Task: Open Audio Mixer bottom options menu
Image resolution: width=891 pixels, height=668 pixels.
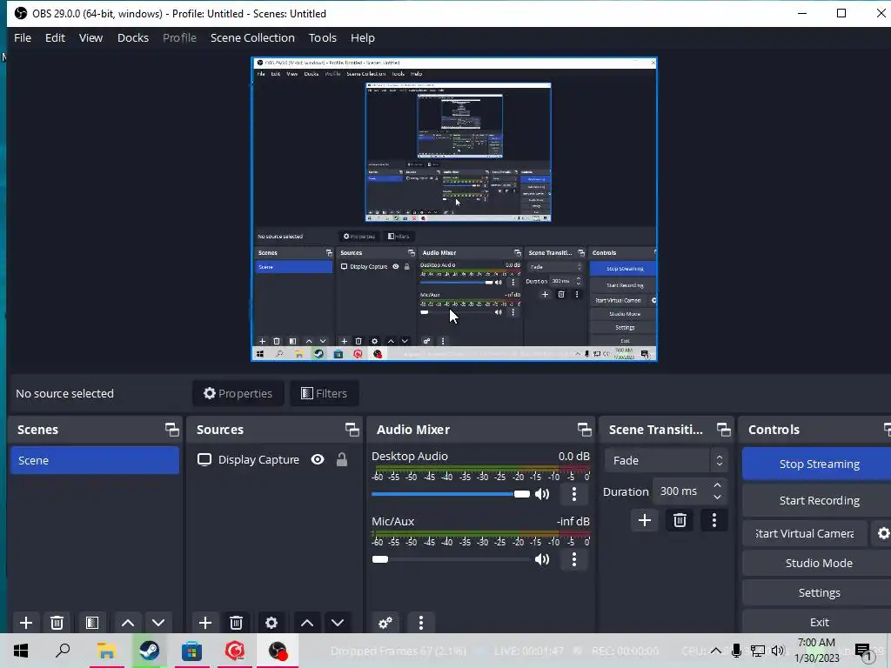Action: (x=421, y=623)
